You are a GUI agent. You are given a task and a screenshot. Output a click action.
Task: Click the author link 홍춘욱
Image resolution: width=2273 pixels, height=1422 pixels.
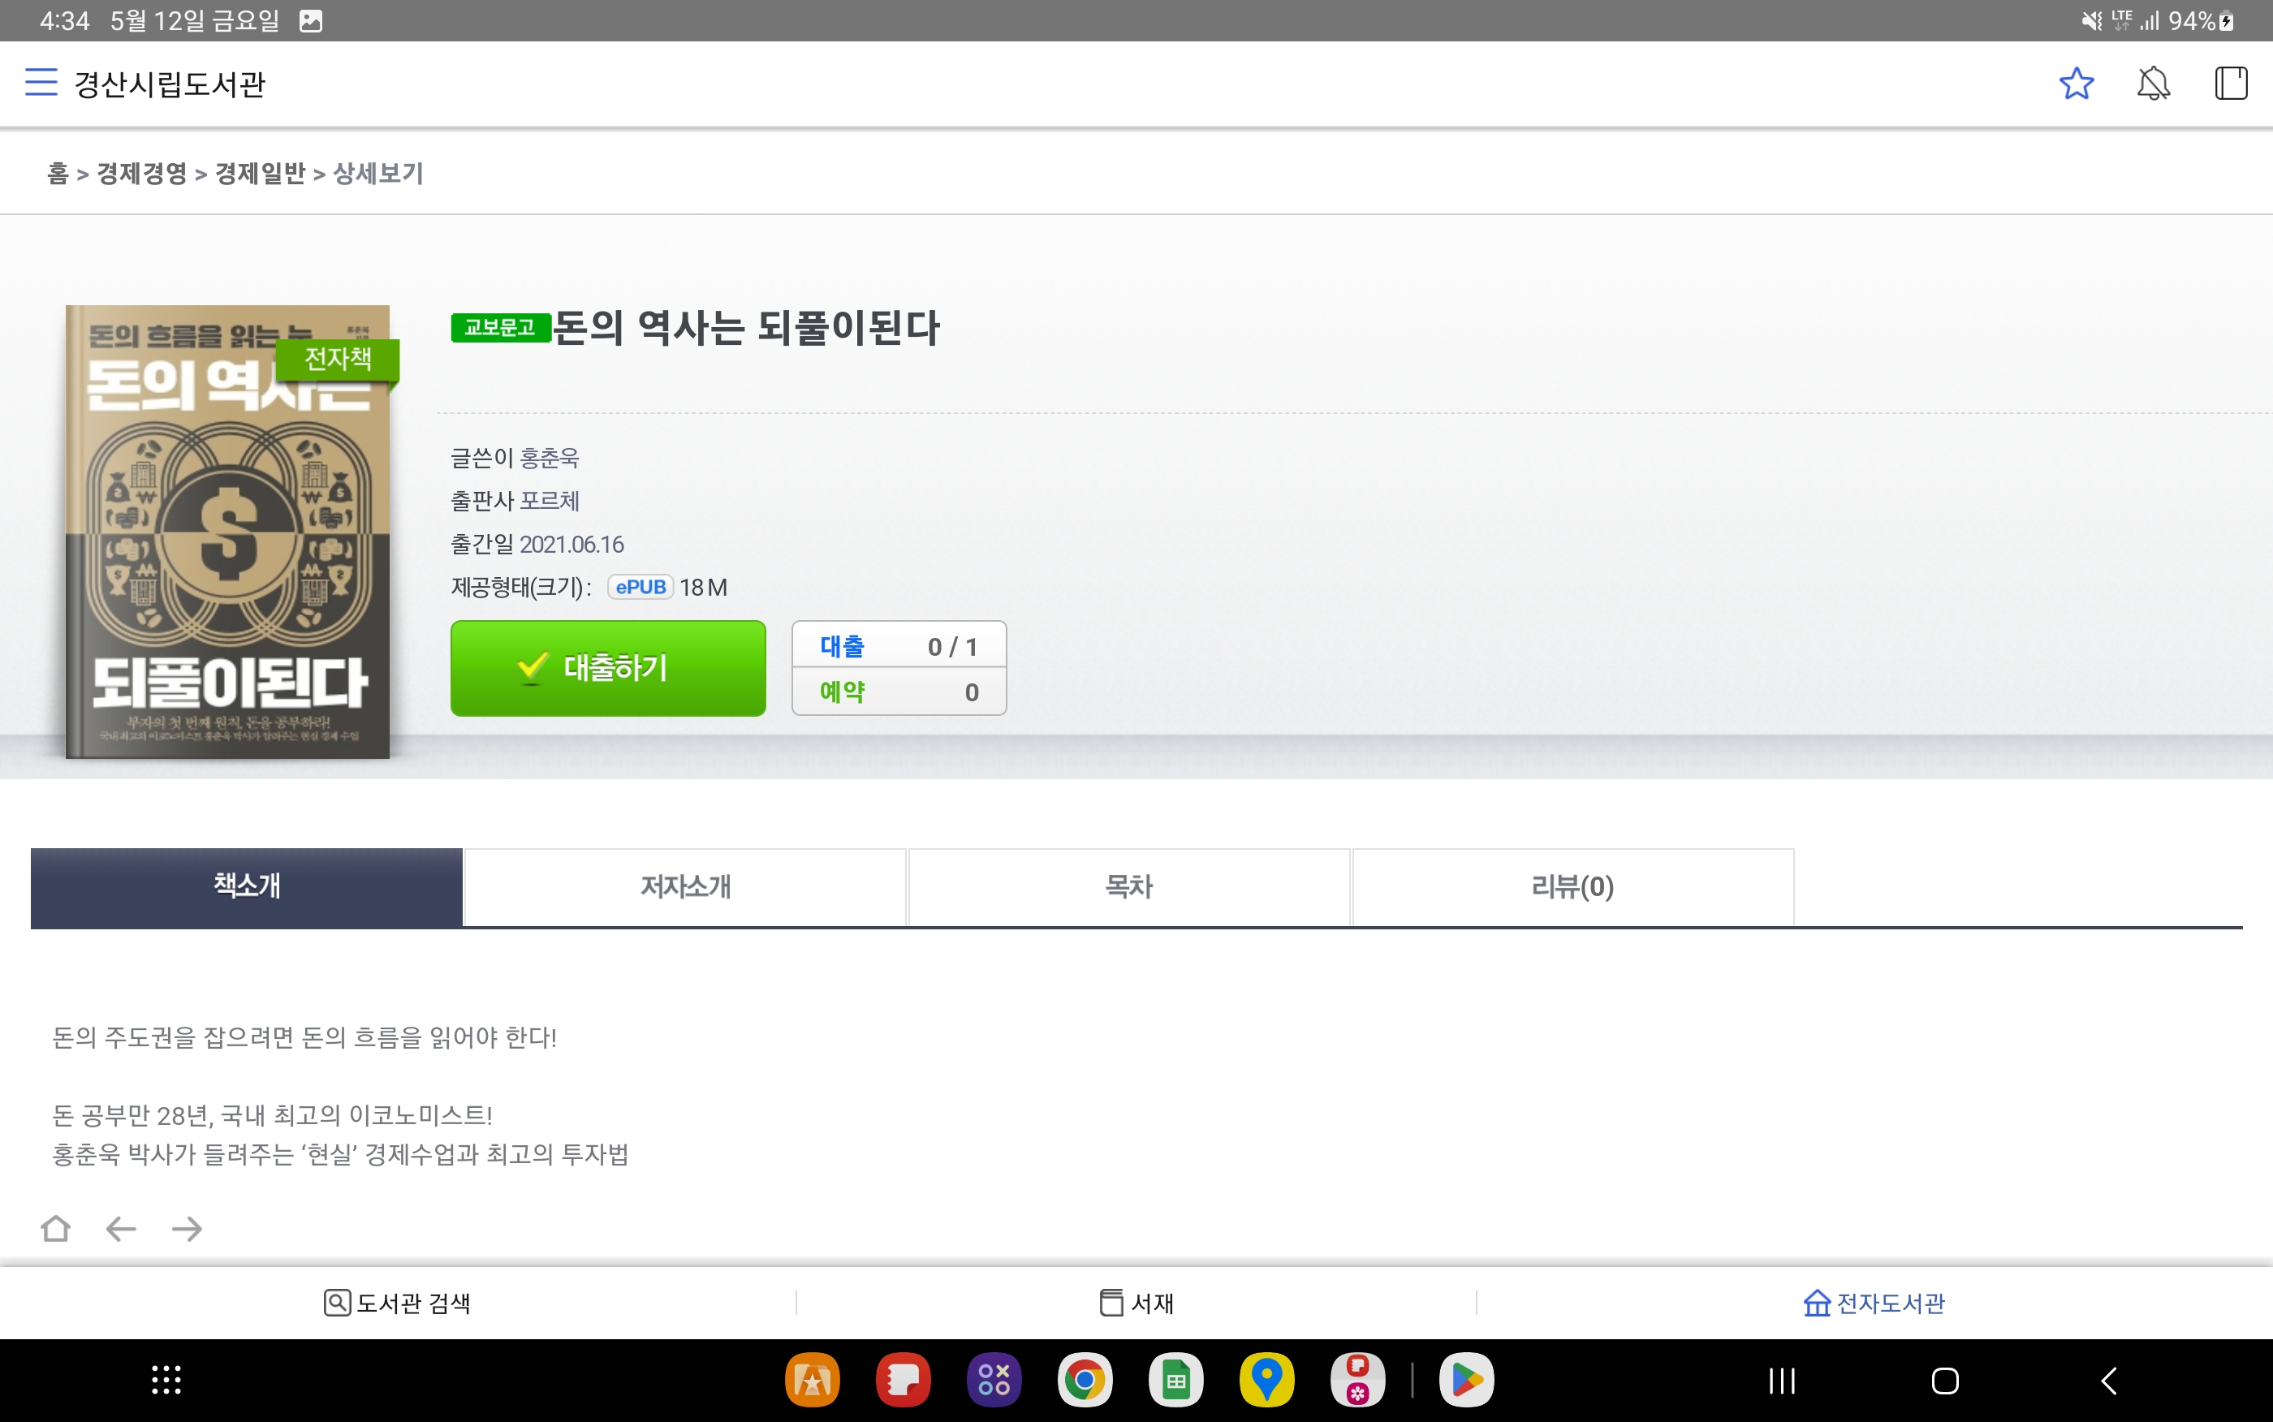tap(550, 458)
